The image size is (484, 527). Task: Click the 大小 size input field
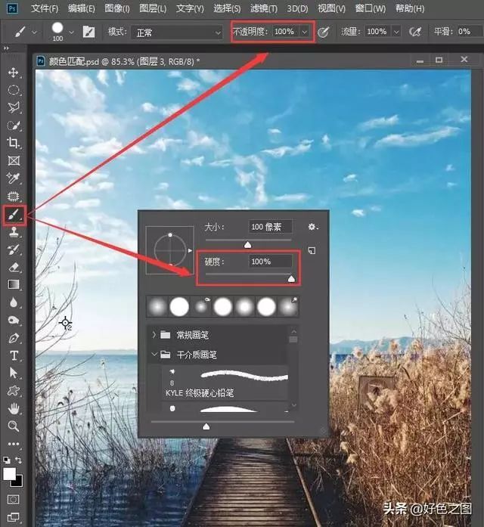(x=271, y=227)
